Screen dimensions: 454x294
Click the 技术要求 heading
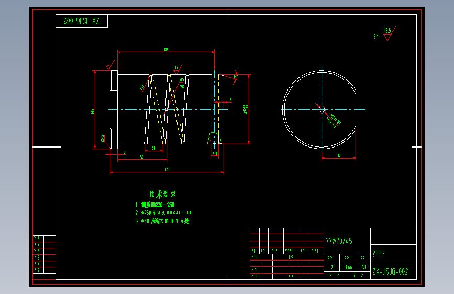[163, 194]
